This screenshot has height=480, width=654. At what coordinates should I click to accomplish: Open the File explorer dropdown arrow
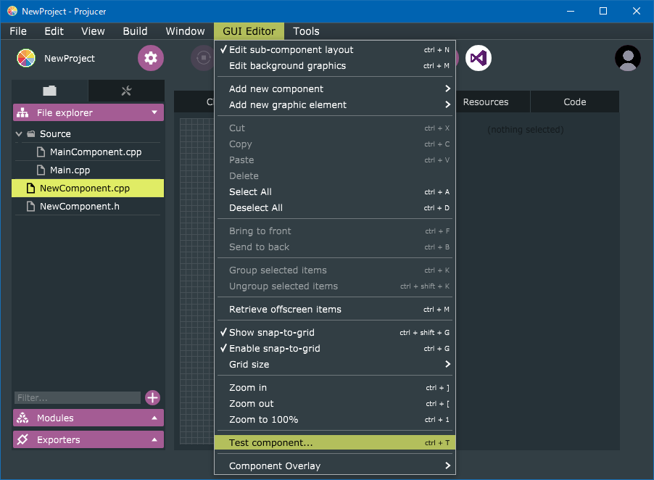pos(154,112)
